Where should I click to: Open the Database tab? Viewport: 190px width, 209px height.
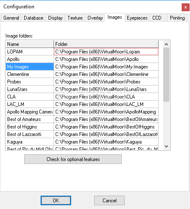[33, 18]
